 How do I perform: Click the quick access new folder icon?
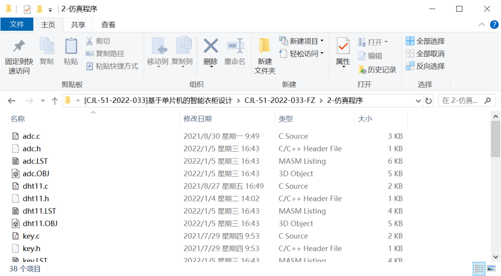(39, 9)
